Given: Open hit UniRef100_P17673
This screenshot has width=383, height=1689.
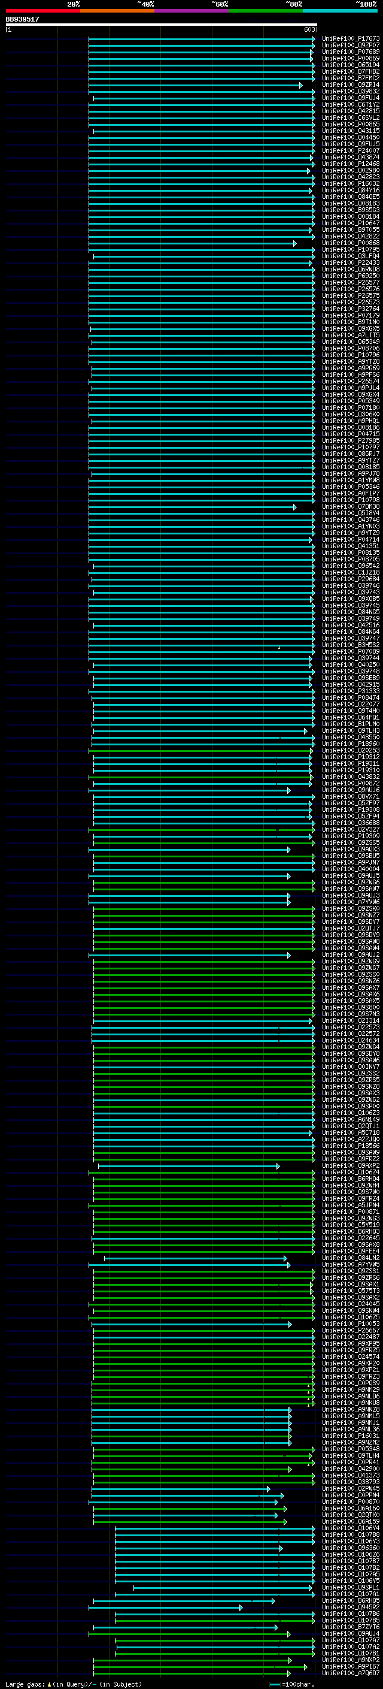Looking at the screenshot, I should pos(351,39).
